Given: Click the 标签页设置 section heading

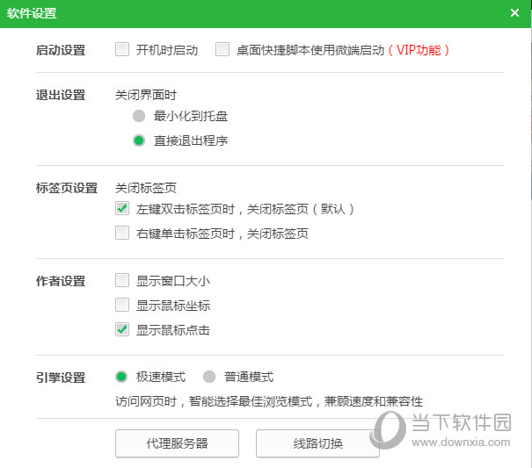Looking at the screenshot, I should tap(67, 188).
